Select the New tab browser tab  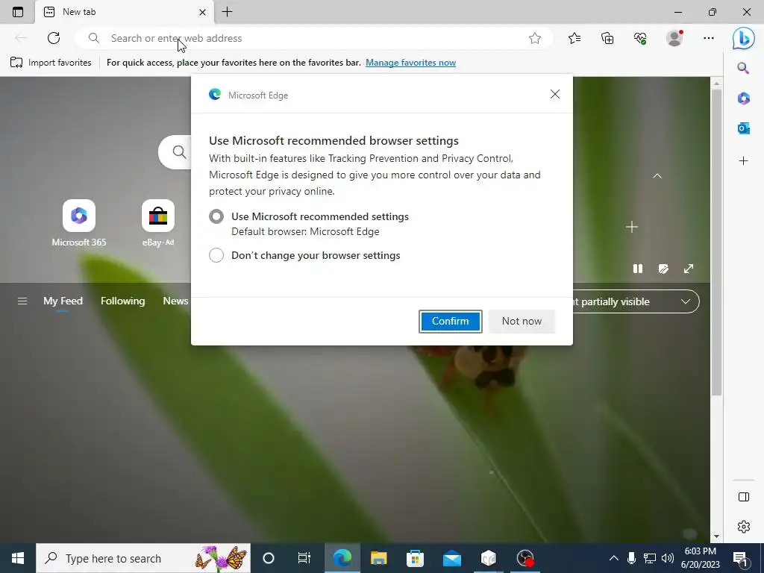tap(125, 12)
